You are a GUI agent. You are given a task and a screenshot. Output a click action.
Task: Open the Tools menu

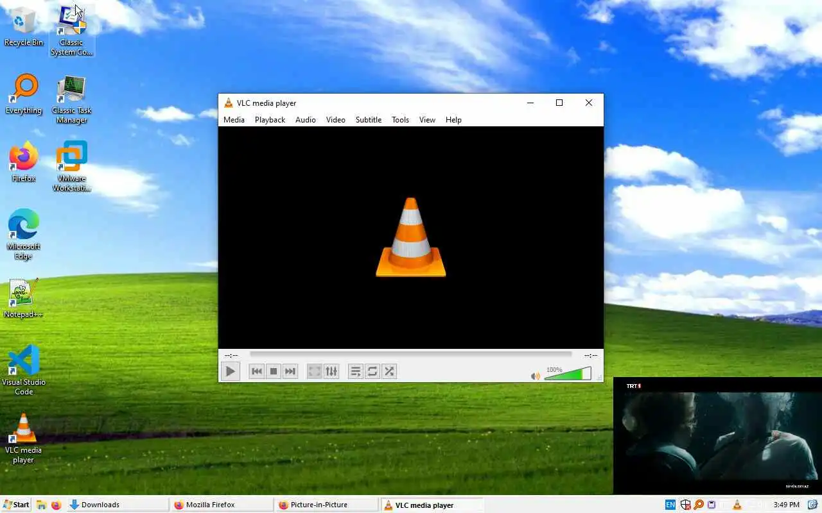(400, 120)
